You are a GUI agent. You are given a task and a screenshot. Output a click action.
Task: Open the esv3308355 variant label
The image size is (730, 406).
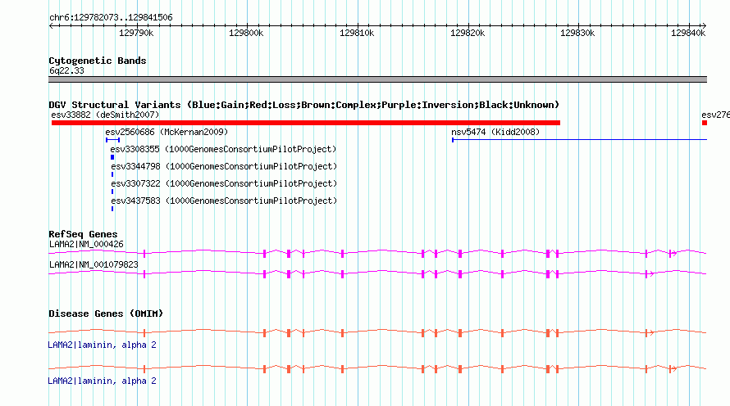pyautogui.click(x=223, y=149)
